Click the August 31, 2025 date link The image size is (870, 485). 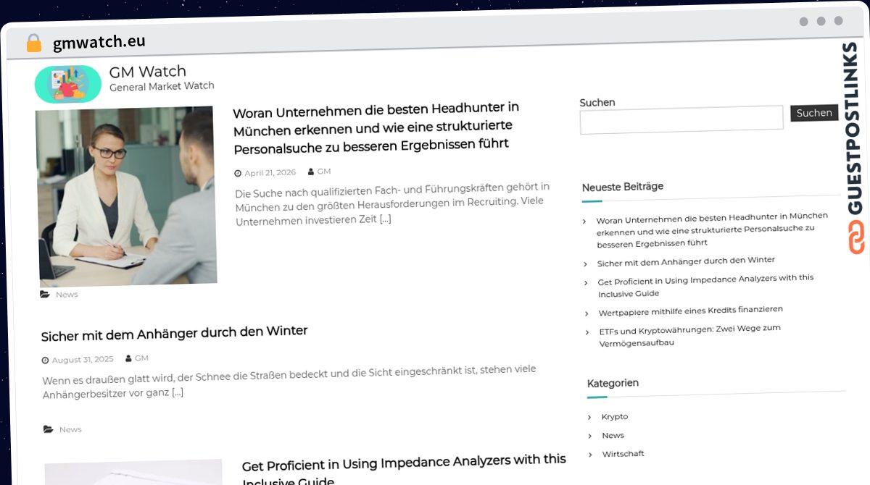pos(83,360)
